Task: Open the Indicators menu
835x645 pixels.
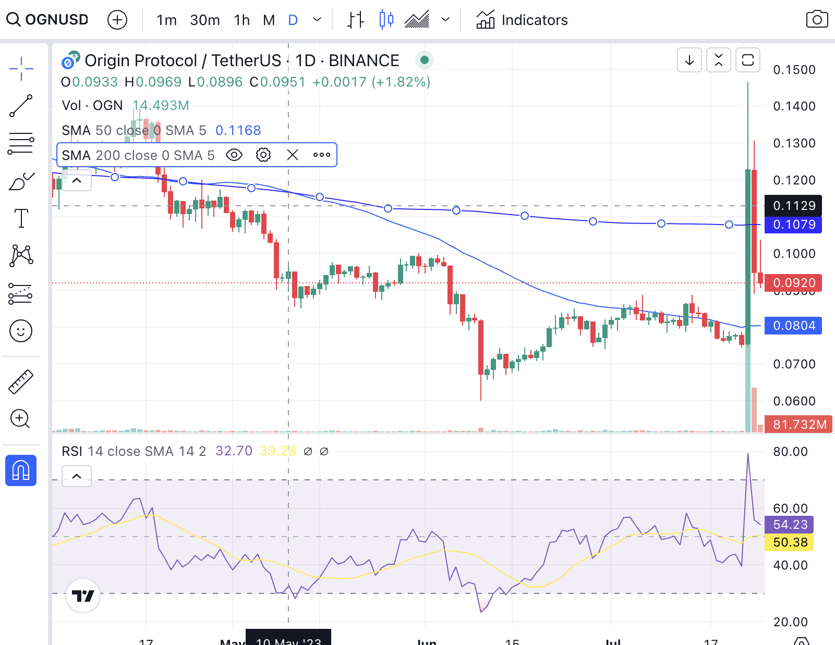Action: pyautogui.click(x=522, y=20)
